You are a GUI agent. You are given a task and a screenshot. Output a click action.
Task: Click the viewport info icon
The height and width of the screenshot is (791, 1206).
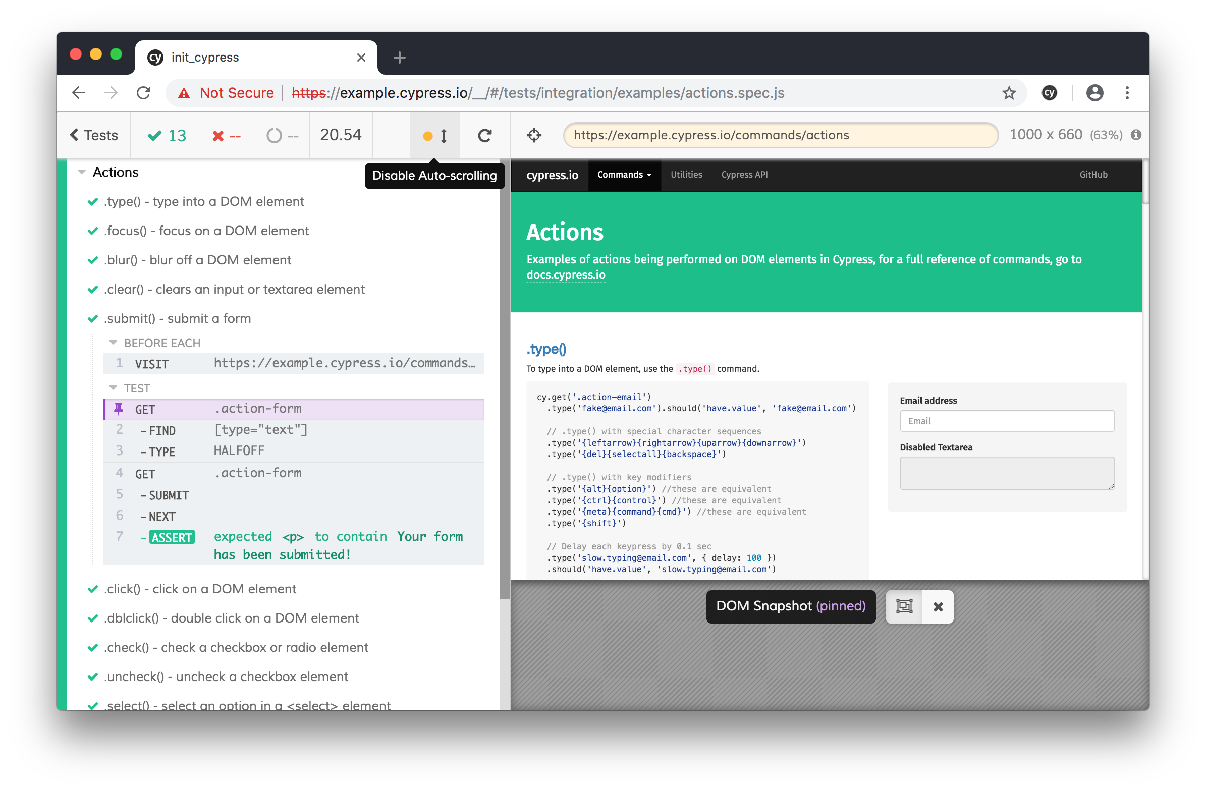click(1136, 135)
